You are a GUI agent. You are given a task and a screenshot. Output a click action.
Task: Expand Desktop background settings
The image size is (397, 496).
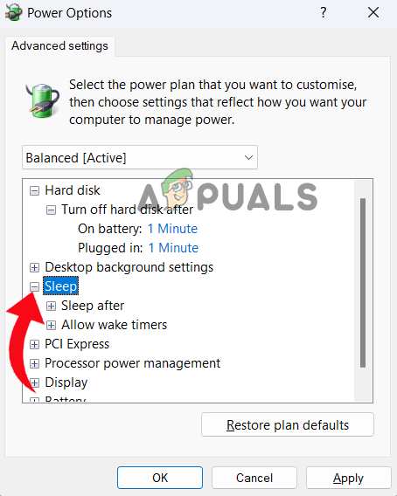click(x=34, y=267)
